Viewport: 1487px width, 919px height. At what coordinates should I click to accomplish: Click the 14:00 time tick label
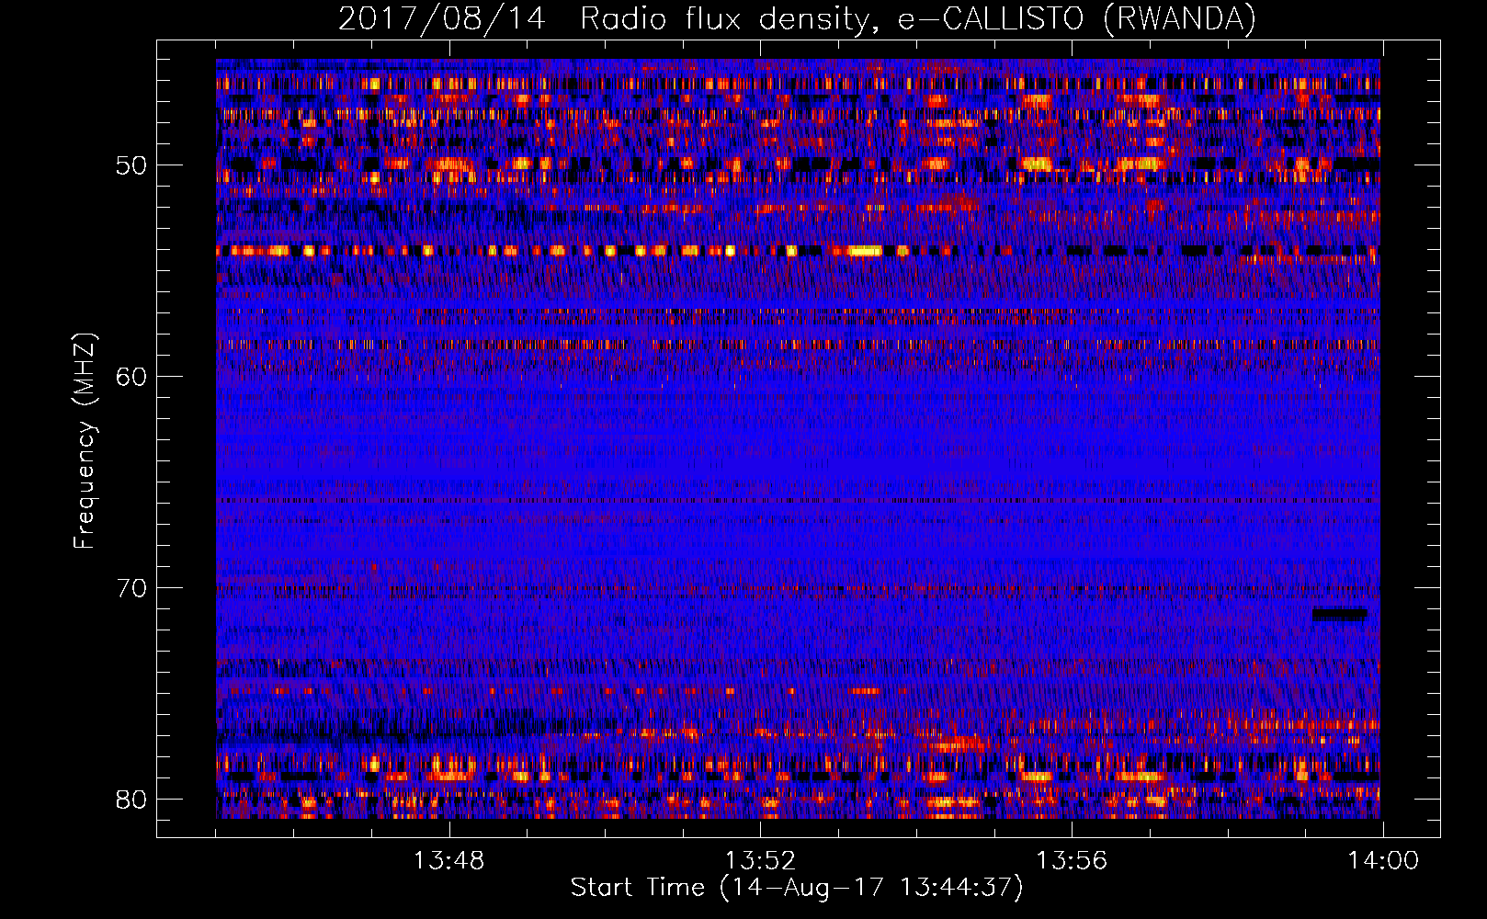[1383, 861]
